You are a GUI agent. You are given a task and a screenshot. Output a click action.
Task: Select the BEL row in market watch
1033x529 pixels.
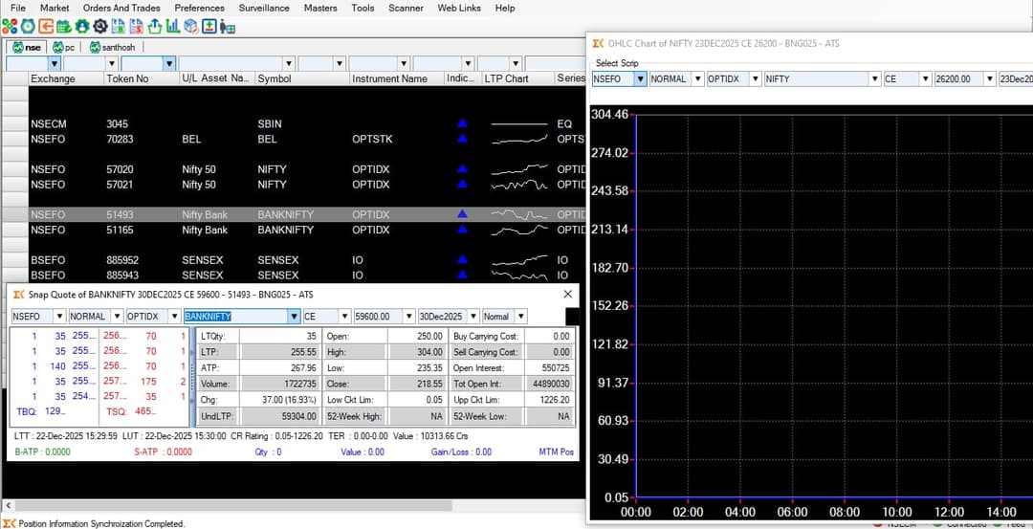294,139
